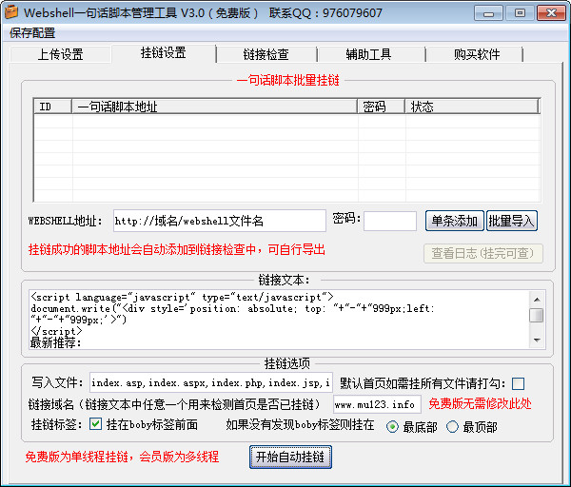Minimize the Webshell tool window
This screenshot has width=571, height=487.
(489, 13)
